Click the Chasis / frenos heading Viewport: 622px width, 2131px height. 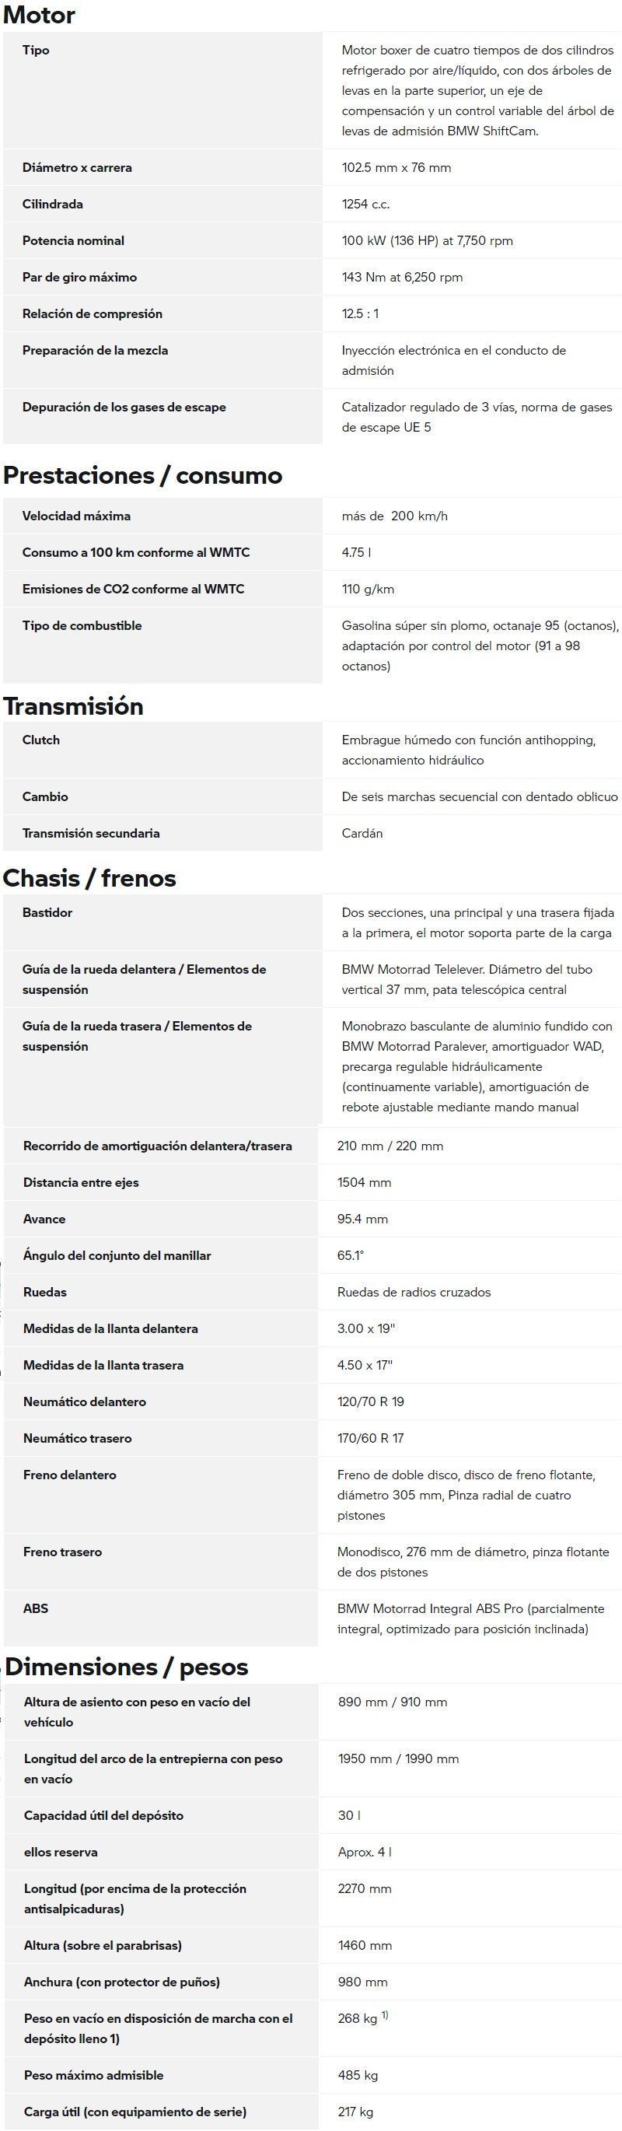[89, 878]
